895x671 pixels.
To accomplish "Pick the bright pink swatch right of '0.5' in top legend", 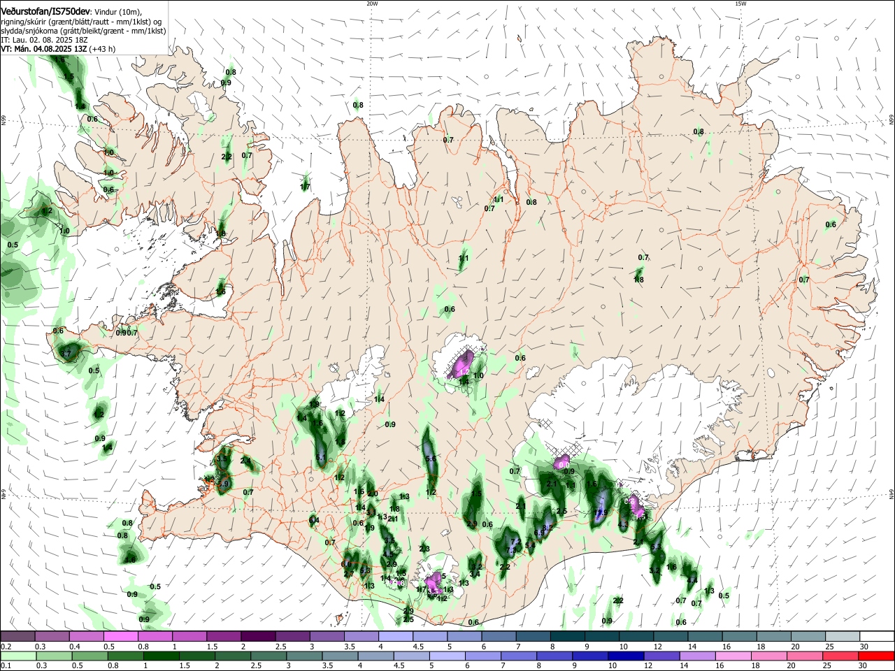I will [x=120, y=636].
